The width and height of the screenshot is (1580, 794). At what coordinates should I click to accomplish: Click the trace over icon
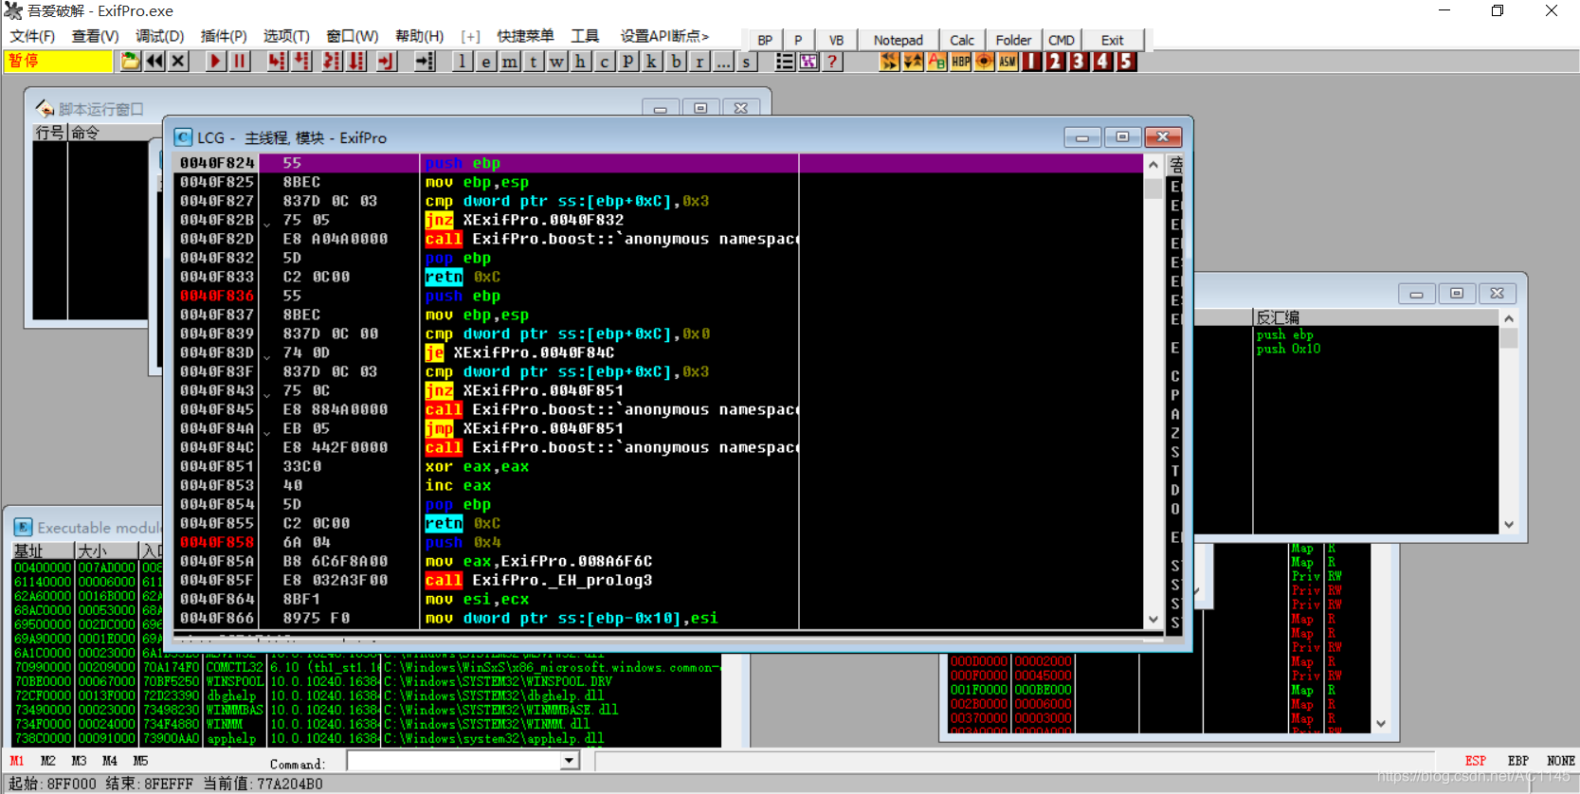click(x=356, y=62)
